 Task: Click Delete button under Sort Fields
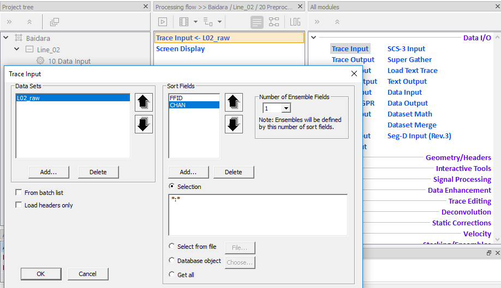(x=234, y=172)
